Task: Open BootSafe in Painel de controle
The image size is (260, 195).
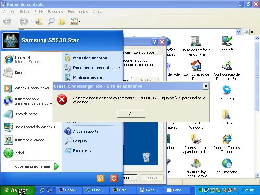Action: [x=227, y=45]
